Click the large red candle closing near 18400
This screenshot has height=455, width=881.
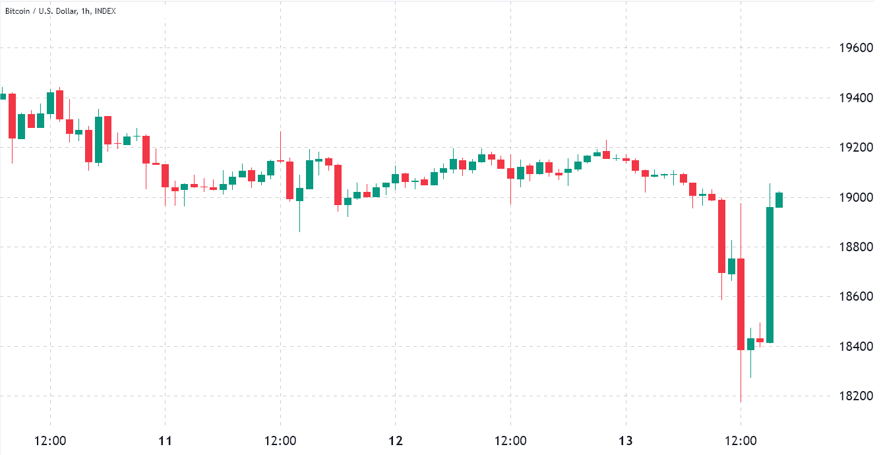[741, 304]
